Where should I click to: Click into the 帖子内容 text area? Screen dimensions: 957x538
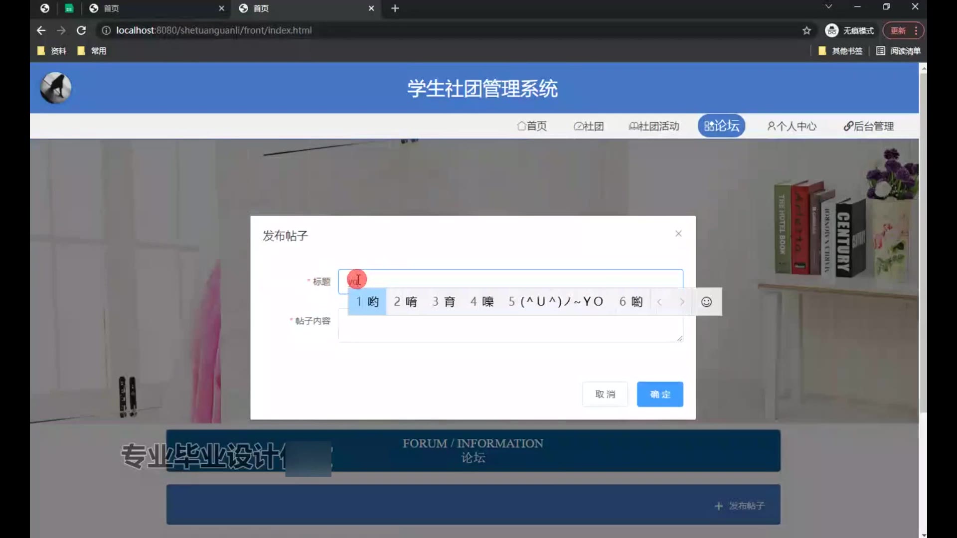(x=510, y=329)
